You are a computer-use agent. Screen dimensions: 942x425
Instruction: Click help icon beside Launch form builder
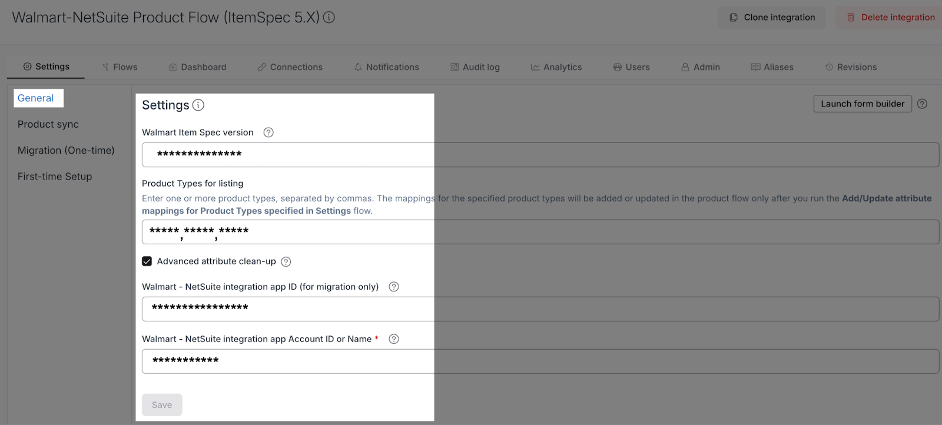pos(922,104)
